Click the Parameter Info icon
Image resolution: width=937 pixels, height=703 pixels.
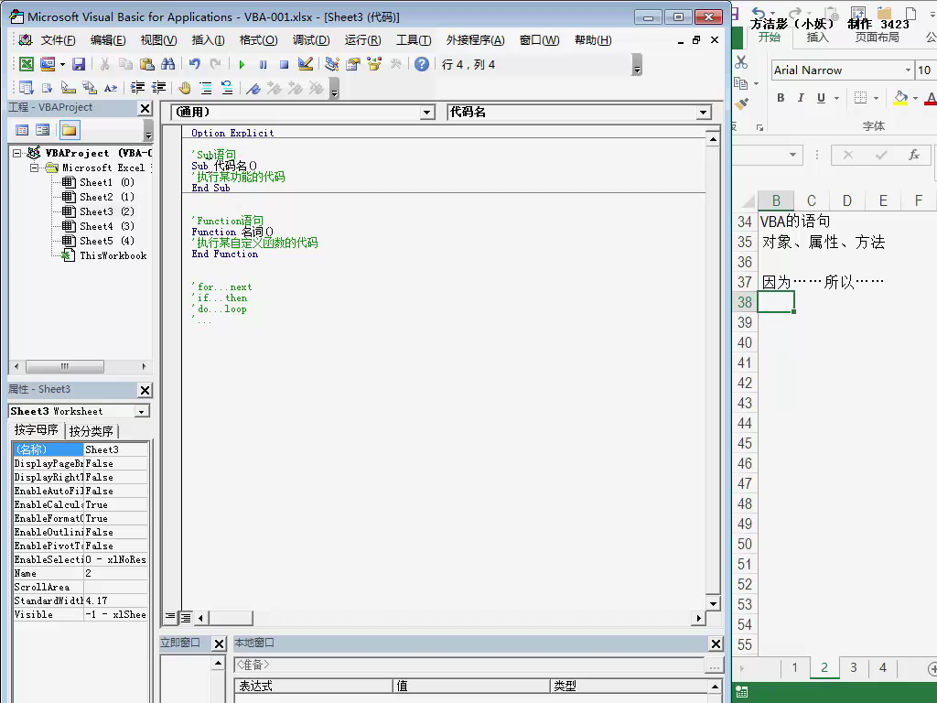coord(89,88)
